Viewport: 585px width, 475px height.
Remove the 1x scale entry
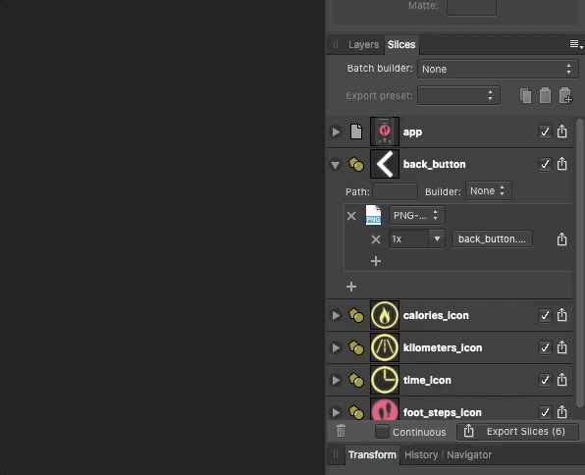pyautogui.click(x=376, y=239)
